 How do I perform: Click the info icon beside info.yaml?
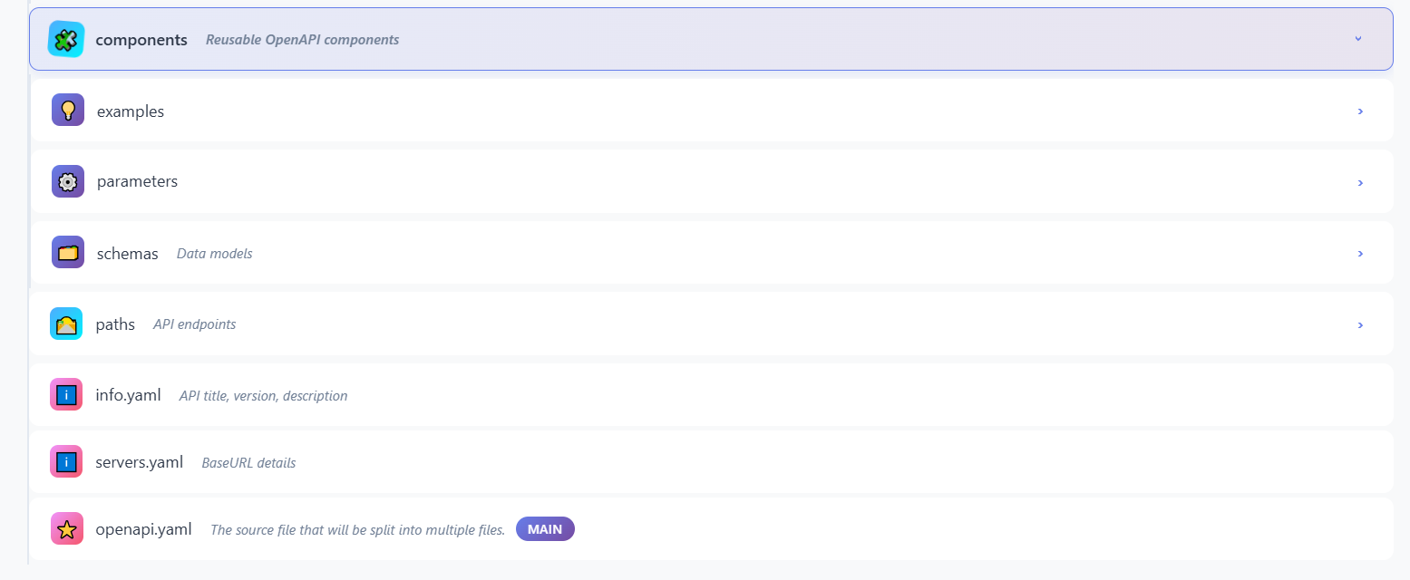66,395
